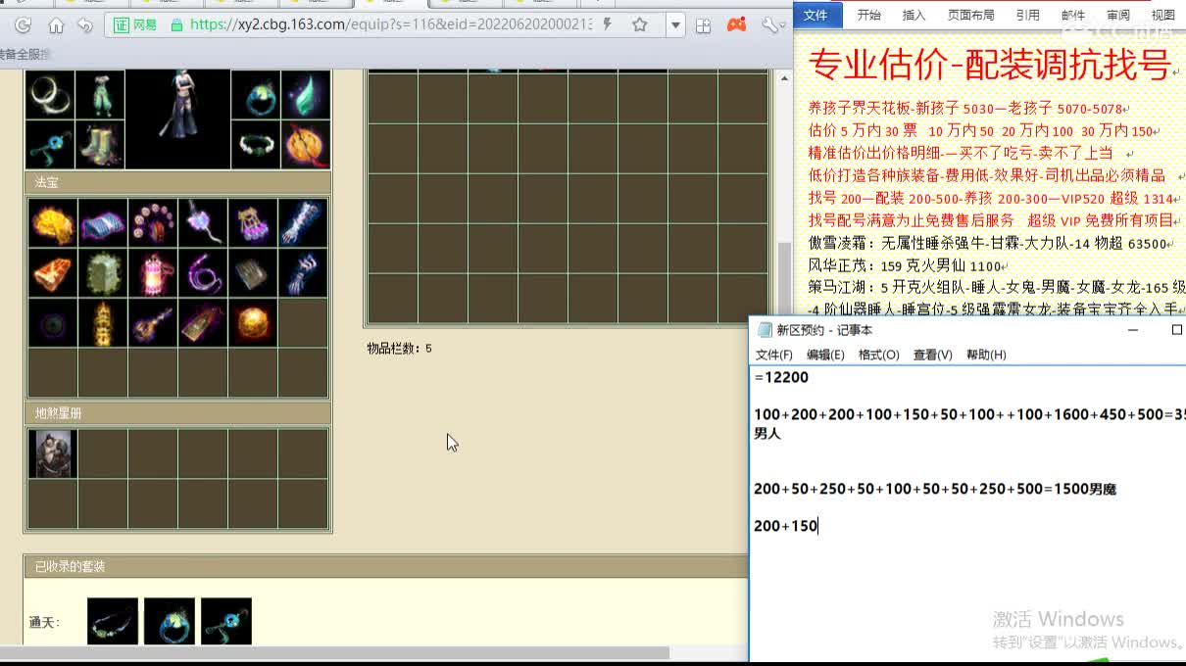The image size is (1186, 666).
Task: Click the browser refresh button
Action: pos(24,25)
